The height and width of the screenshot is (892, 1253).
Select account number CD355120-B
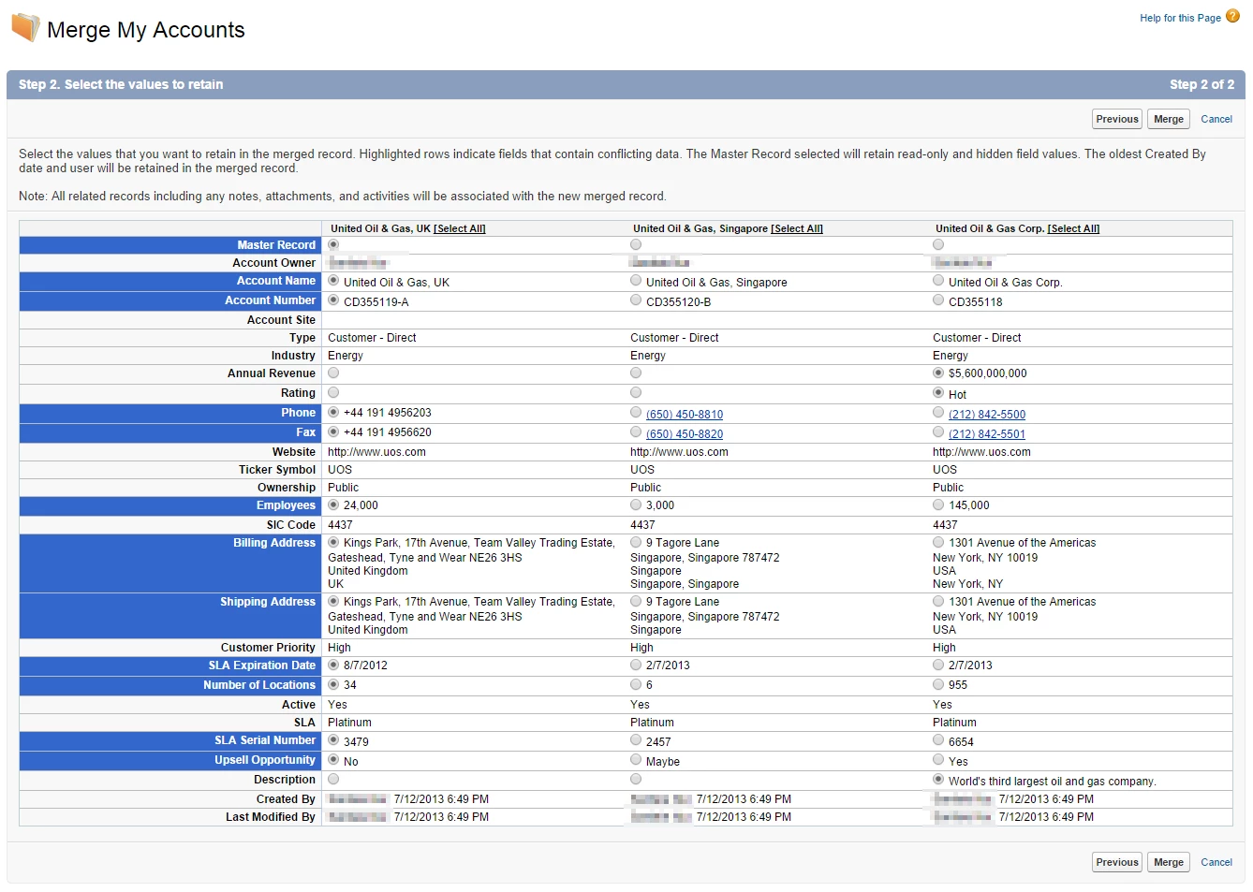[x=636, y=300]
